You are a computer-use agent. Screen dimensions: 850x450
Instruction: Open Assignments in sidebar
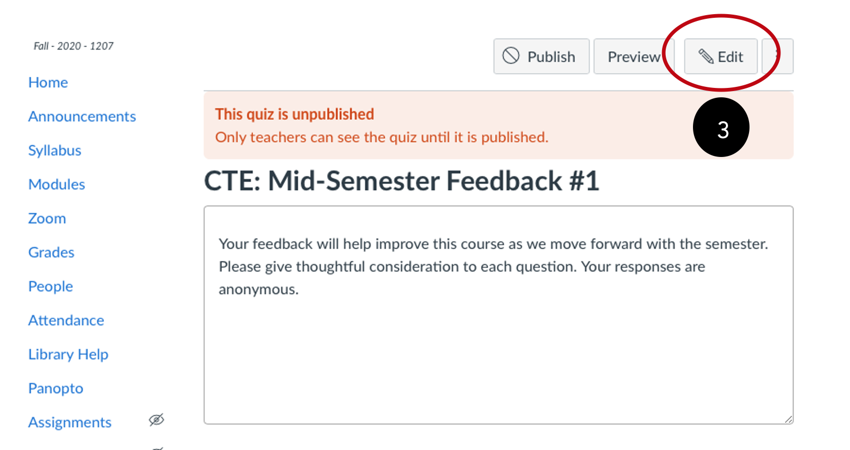tap(70, 422)
